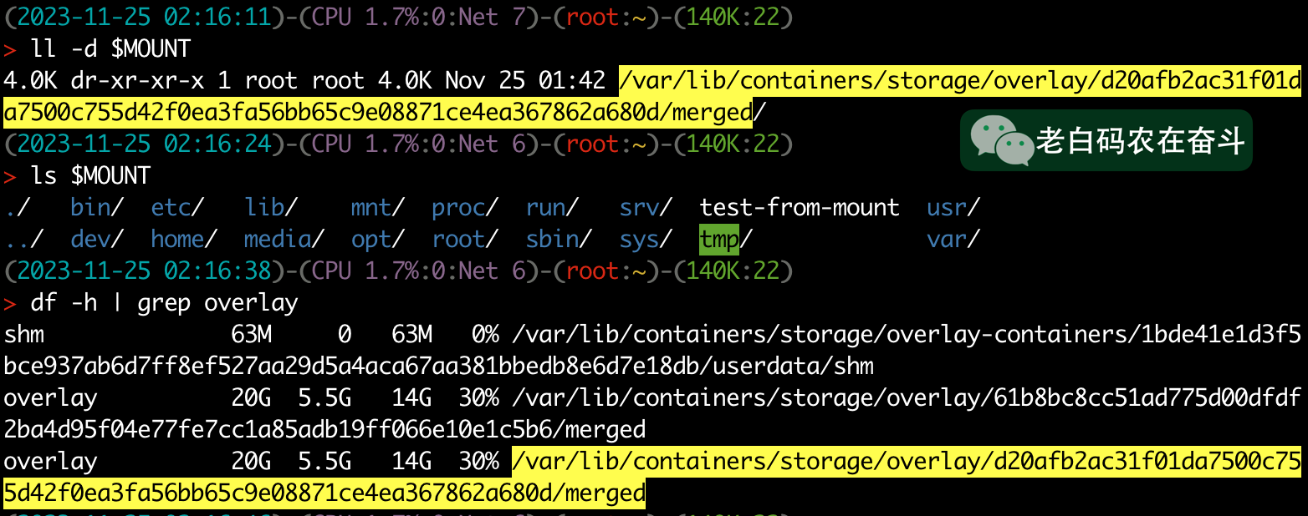Click the green highlighted tmp directory
The height and width of the screenshot is (516, 1308).
click(x=719, y=240)
